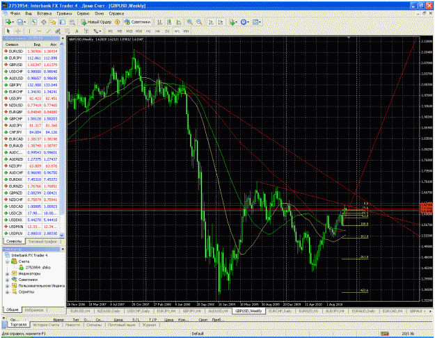Switch chart to bar chart icon
The image size is (435, 338).
pyautogui.click(x=159, y=22)
